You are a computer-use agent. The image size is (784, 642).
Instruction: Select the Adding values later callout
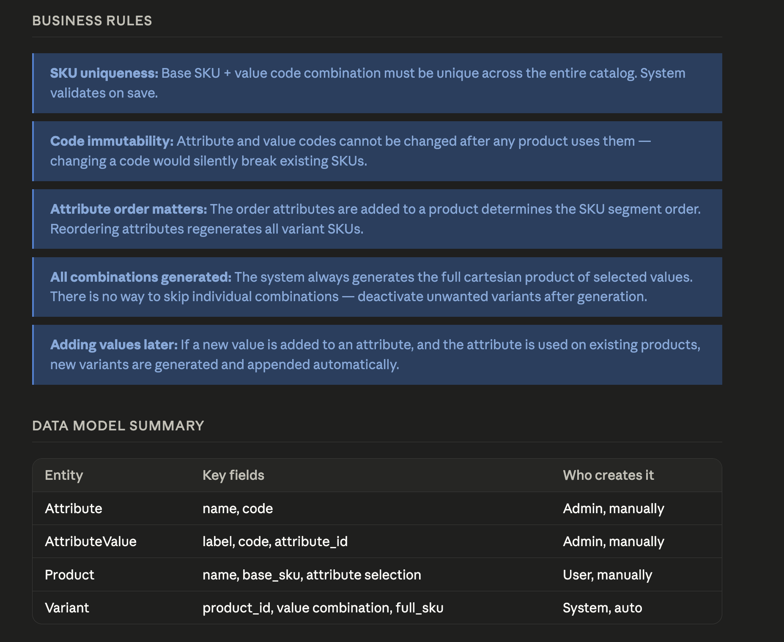pos(377,355)
